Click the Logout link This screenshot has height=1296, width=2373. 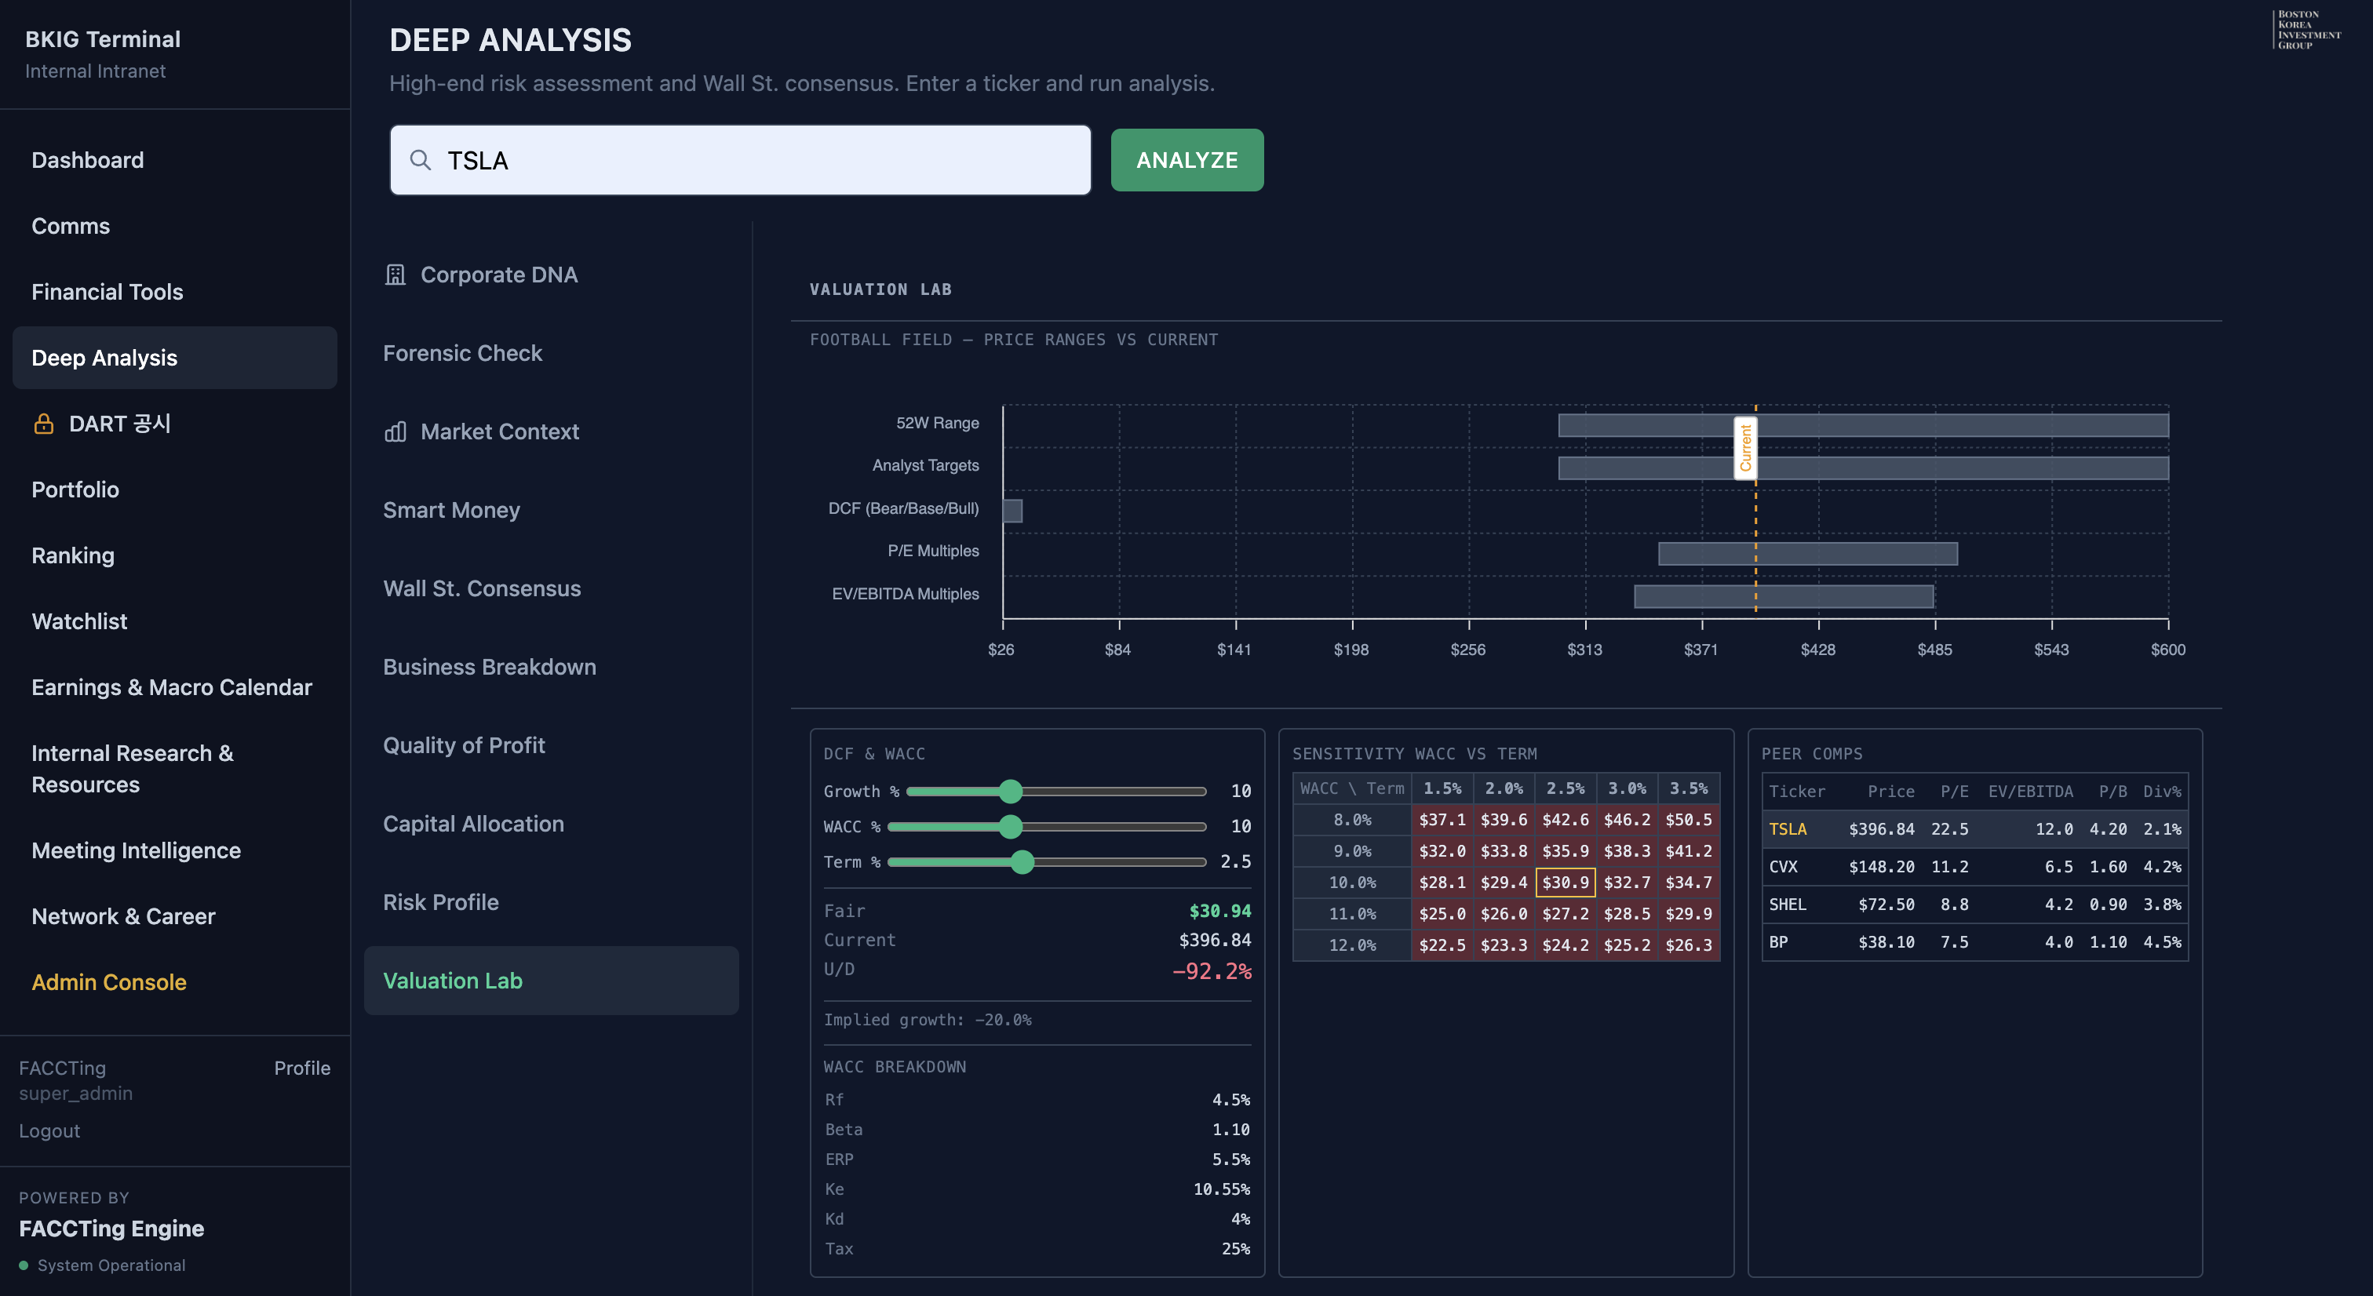[x=49, y=1130]
